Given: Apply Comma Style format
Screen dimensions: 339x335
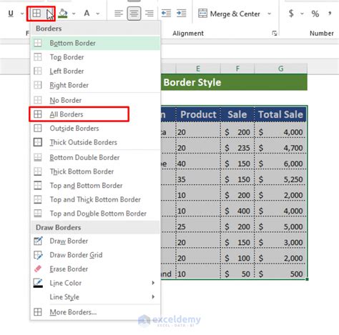Looking at the screenshot, I should click(x=330, y=14).
